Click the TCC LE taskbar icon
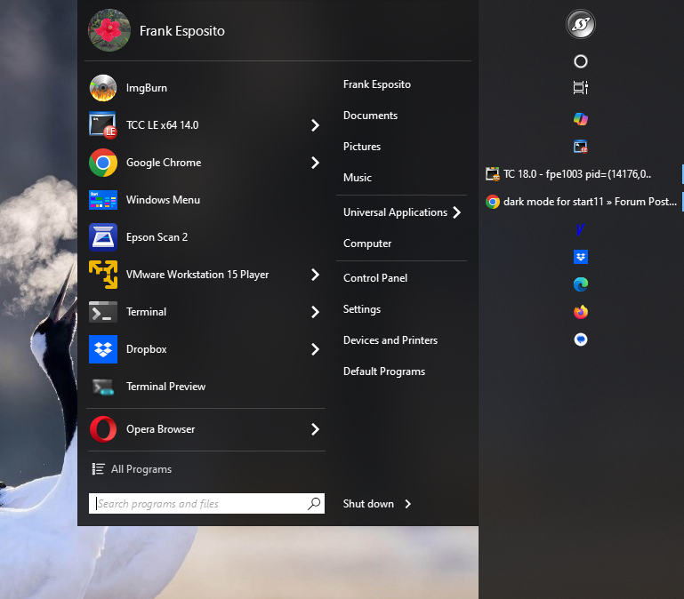This screenshot has width=684, height=599. pyautogui.click(x=581, y=147)
